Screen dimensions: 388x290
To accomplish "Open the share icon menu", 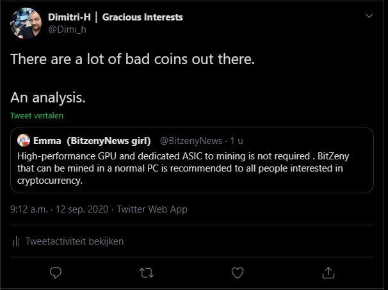I will coord(328,273).
